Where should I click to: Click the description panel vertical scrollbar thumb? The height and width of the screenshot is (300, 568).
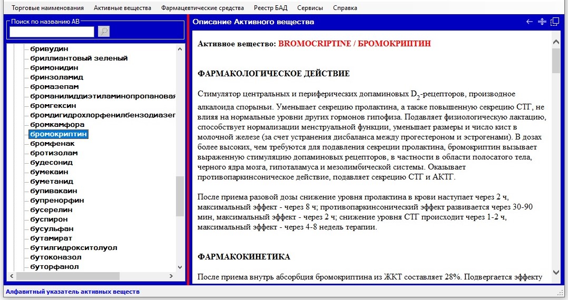556,61
